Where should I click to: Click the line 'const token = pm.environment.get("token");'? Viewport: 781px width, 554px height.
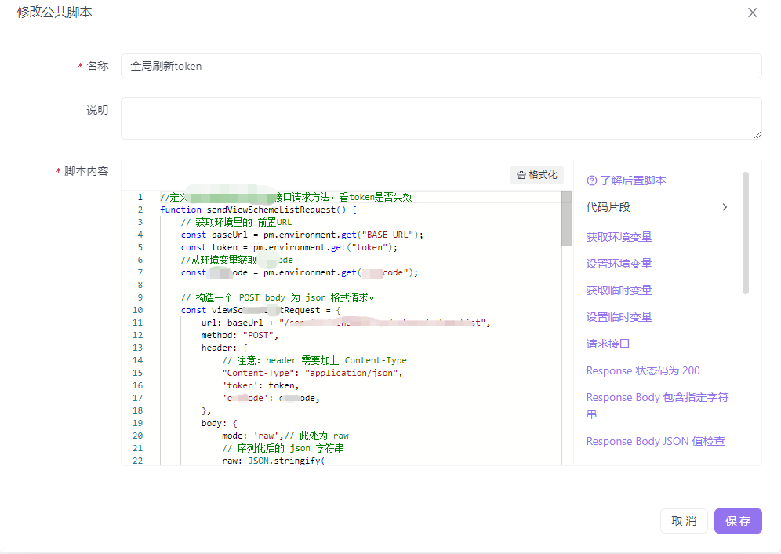[x=289, y=247]
